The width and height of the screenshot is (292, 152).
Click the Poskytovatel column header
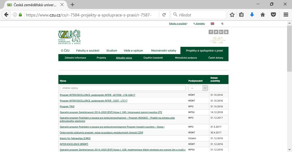[x=195, y=81]
